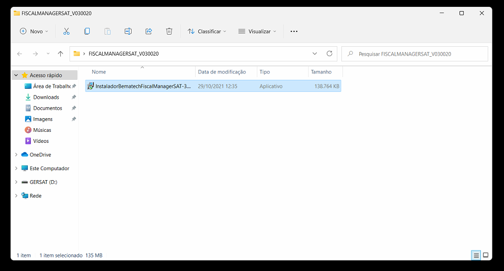Expand the OneDrive tree node

(x=16, y=155)
